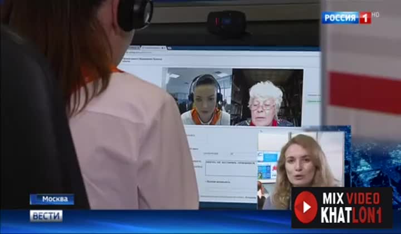Click the multi-line text box on the monitor form

(231, 168)
